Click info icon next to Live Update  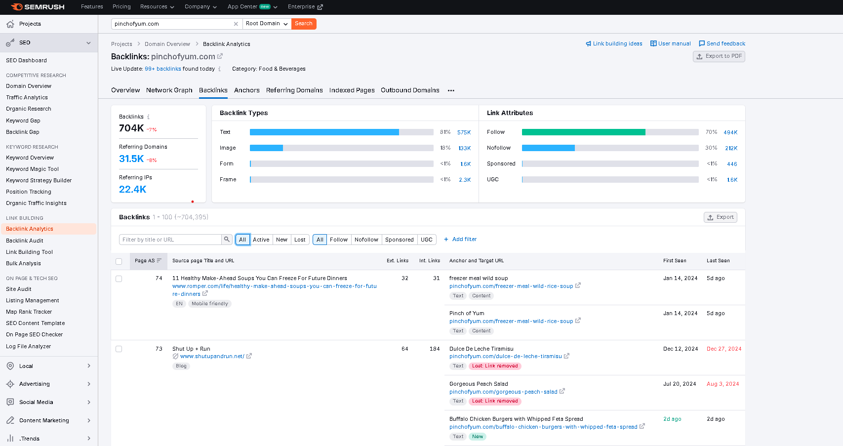point(220,69)
